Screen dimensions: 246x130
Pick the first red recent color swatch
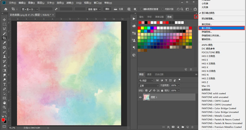(x=140, y=23)
